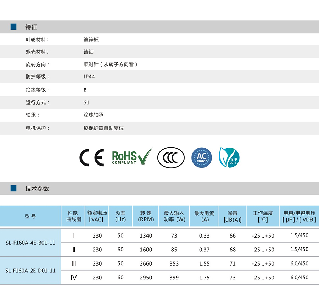Click the 旋转方向 label
The width and height of the screenshot is (319, 306).
[38, 65]
